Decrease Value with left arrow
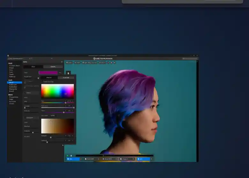 pos(66,111)
